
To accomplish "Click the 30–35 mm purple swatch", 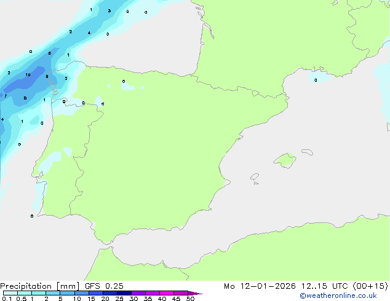I will point(138,293).
